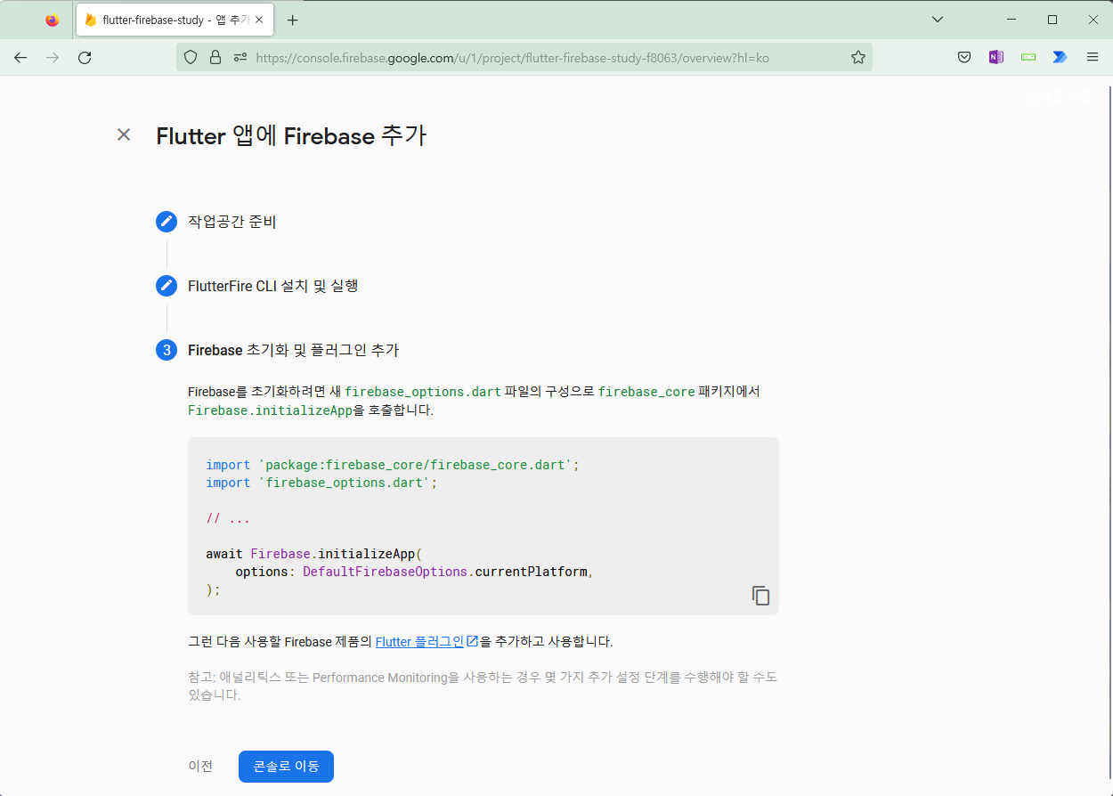Screen dimensions: 1113x796
Task: Close the Add Firebase to Flutter dialog
Action: pyautogui.click(x=124, y=134)
